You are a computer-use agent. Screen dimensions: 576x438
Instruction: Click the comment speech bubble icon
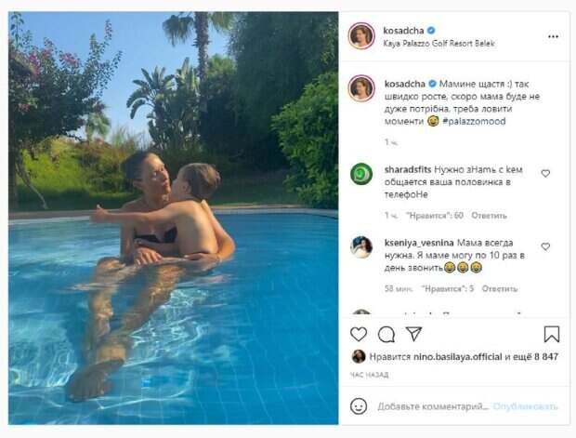(x=386, y=334)
